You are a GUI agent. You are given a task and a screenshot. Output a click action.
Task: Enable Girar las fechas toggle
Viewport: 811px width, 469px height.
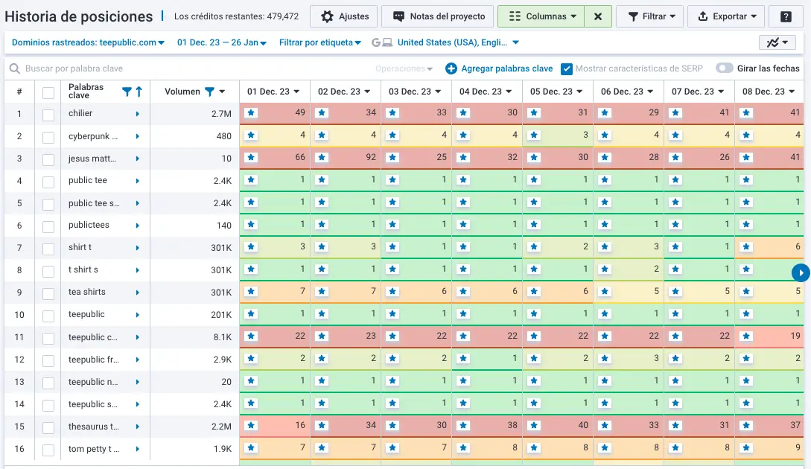pyautogui.click(x=723, y=68)
